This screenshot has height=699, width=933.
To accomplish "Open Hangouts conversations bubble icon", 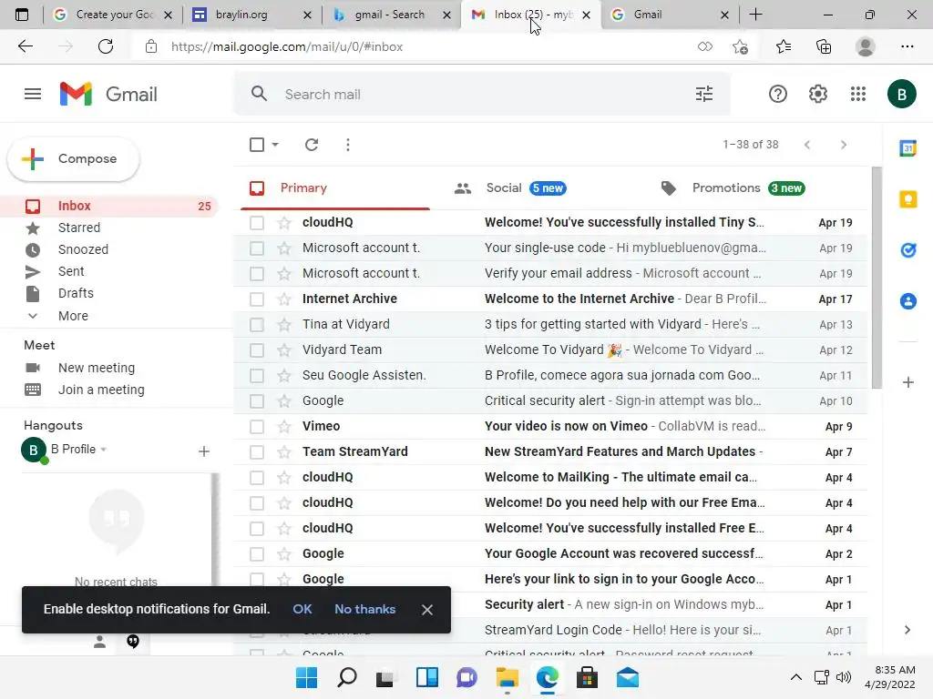I will (x=133, y=642).
